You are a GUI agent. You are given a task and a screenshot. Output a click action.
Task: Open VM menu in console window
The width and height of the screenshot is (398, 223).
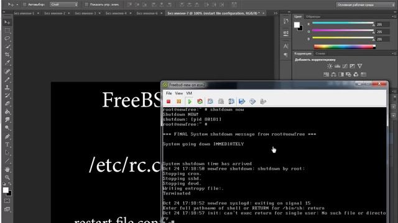click(189, 94)
